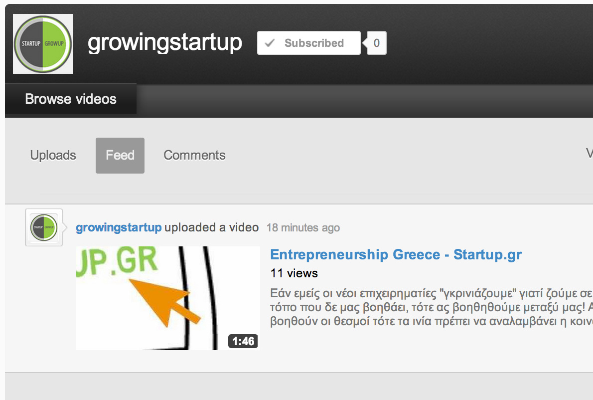Viewport: 593px width, 400px height.
Task: Click the 18 minutes ago timestamp
Action: tap(303, 228)
